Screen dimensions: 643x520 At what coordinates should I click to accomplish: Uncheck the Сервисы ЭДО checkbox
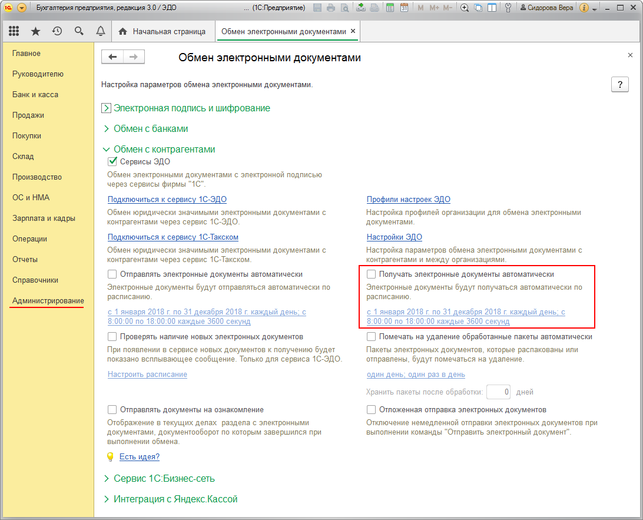coord(112,161)
